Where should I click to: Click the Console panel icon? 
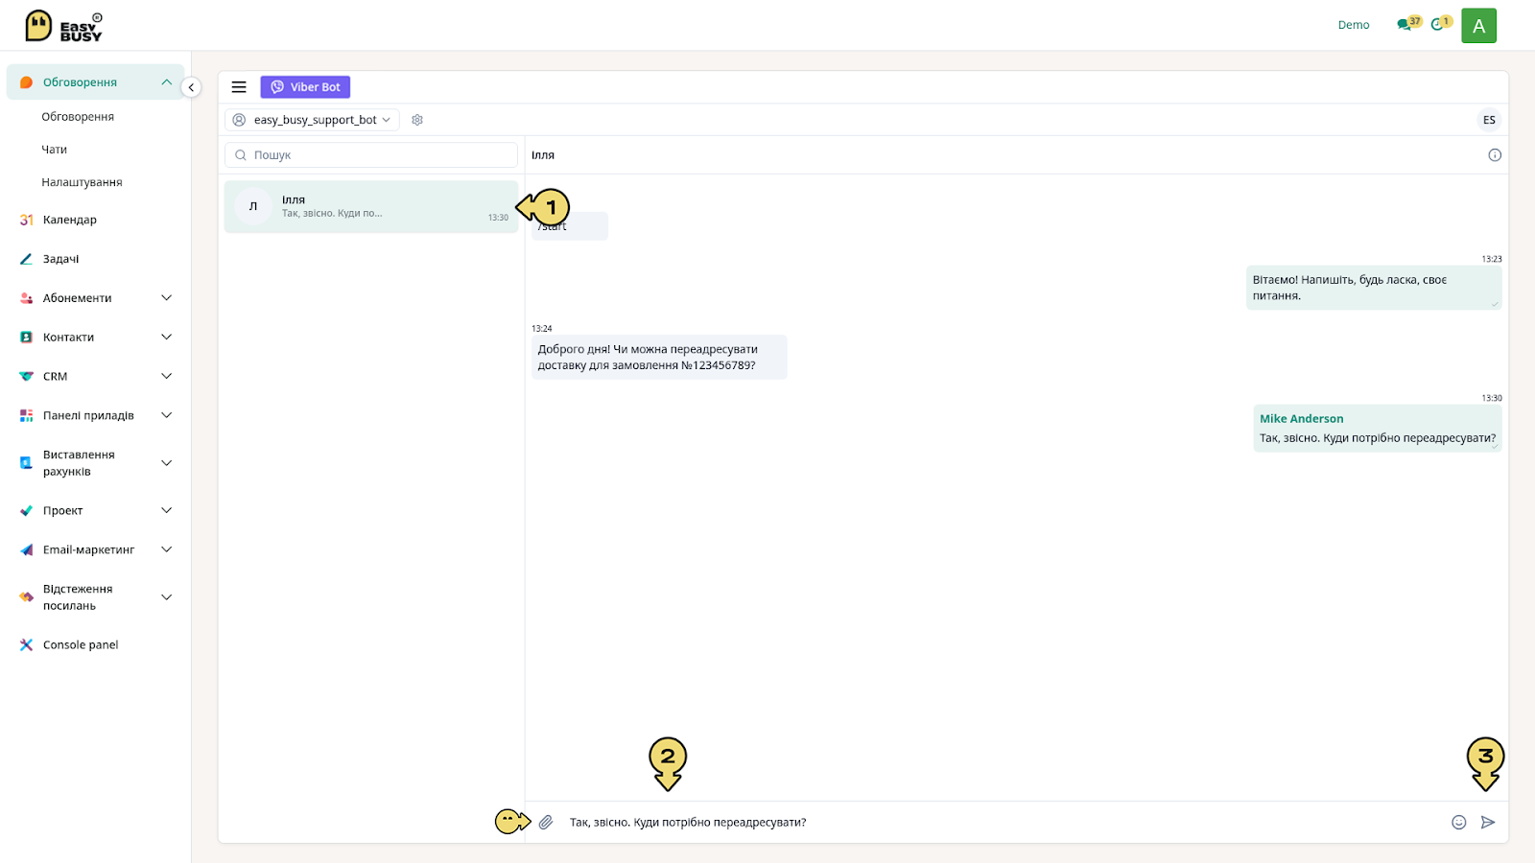[27, 645]
